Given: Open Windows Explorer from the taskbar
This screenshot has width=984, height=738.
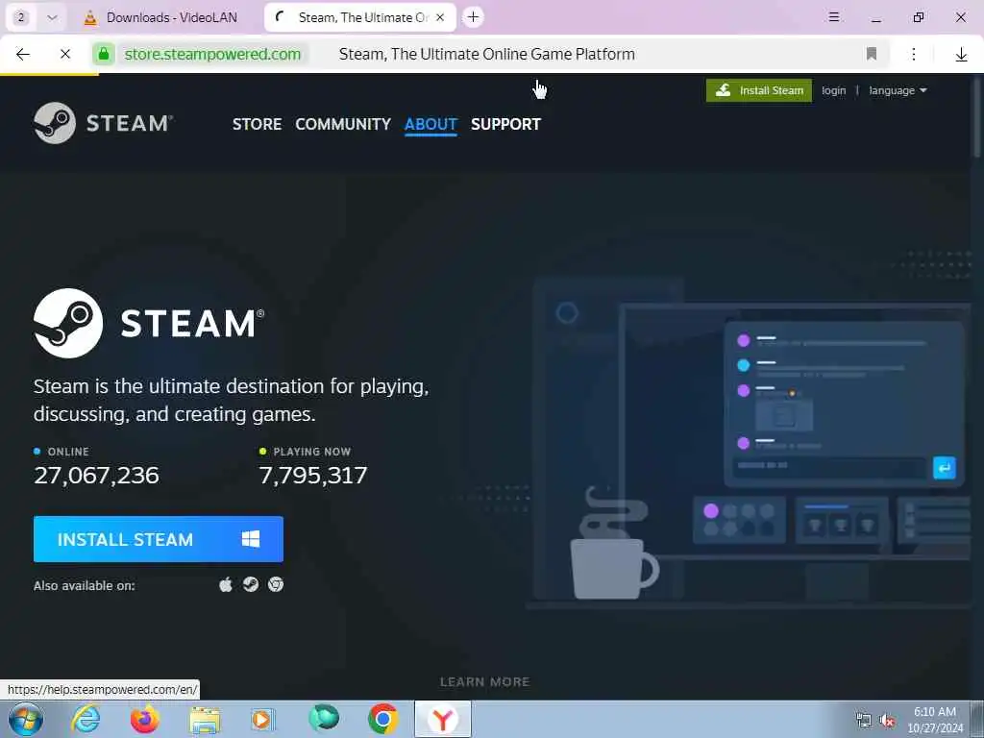Looking at the screenshot, I should [205, 721].
